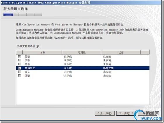Check the 德语 language checkbox

click(19, 64)
